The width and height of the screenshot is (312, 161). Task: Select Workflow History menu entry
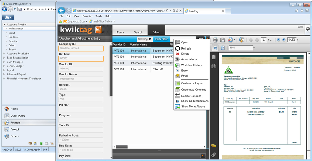192,65
